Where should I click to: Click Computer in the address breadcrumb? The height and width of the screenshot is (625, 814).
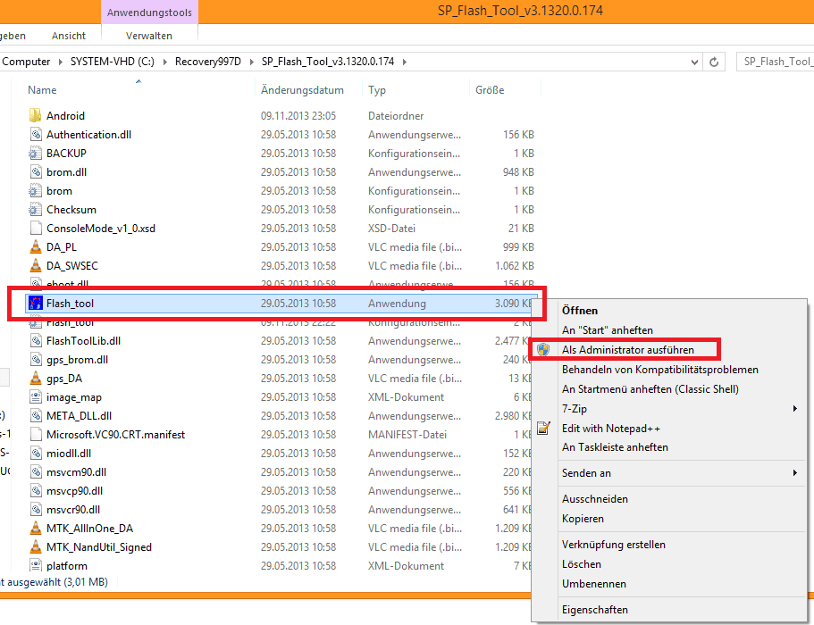tap(26, 62)
